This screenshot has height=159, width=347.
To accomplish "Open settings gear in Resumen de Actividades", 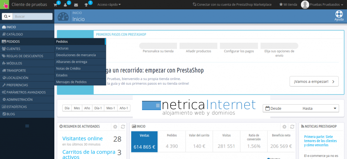I will pyautogui.click(x=115, y=127).
